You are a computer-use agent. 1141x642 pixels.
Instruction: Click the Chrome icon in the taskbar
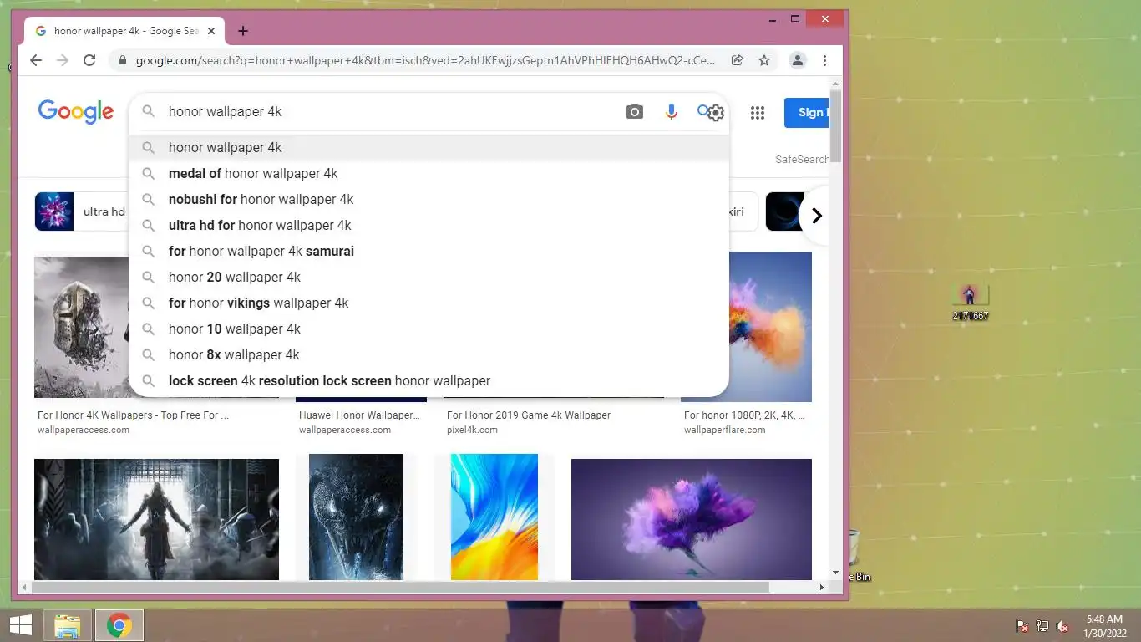119,625
